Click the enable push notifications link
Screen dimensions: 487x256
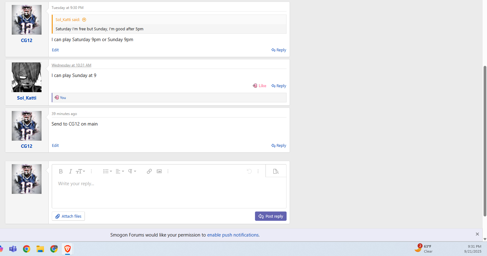coord(233,235)
